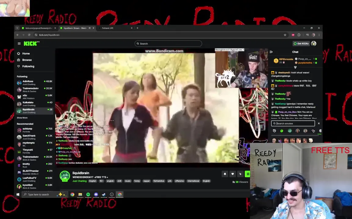This screenshot has width=352, height=219.
Task: Open Chrome three-dot menu
Action: click(x=319, y=35)
